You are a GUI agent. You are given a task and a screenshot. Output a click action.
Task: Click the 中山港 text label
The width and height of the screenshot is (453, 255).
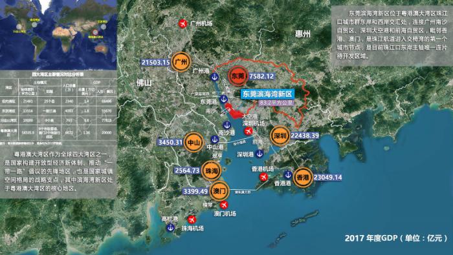(215, 147)
